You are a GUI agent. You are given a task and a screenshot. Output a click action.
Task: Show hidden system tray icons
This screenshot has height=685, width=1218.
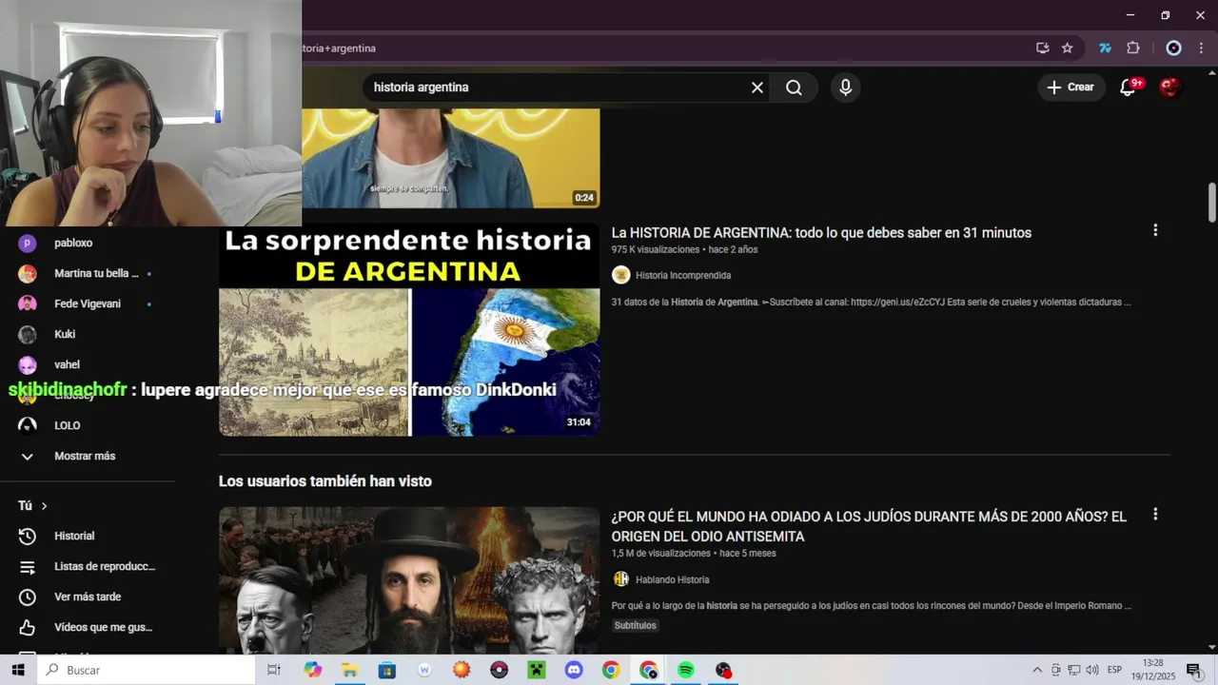[x=1037, y=671]
